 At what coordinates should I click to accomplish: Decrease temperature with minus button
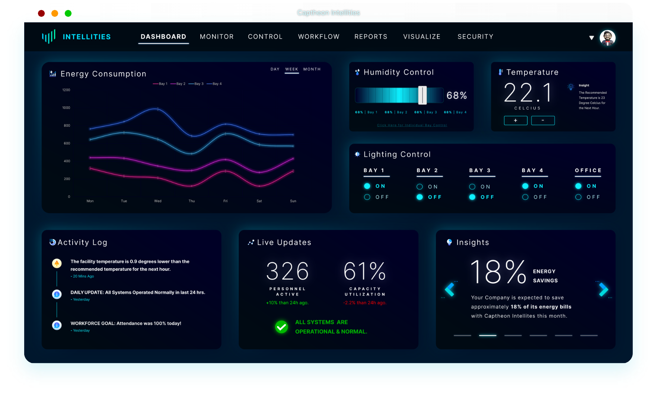point(543,121)
